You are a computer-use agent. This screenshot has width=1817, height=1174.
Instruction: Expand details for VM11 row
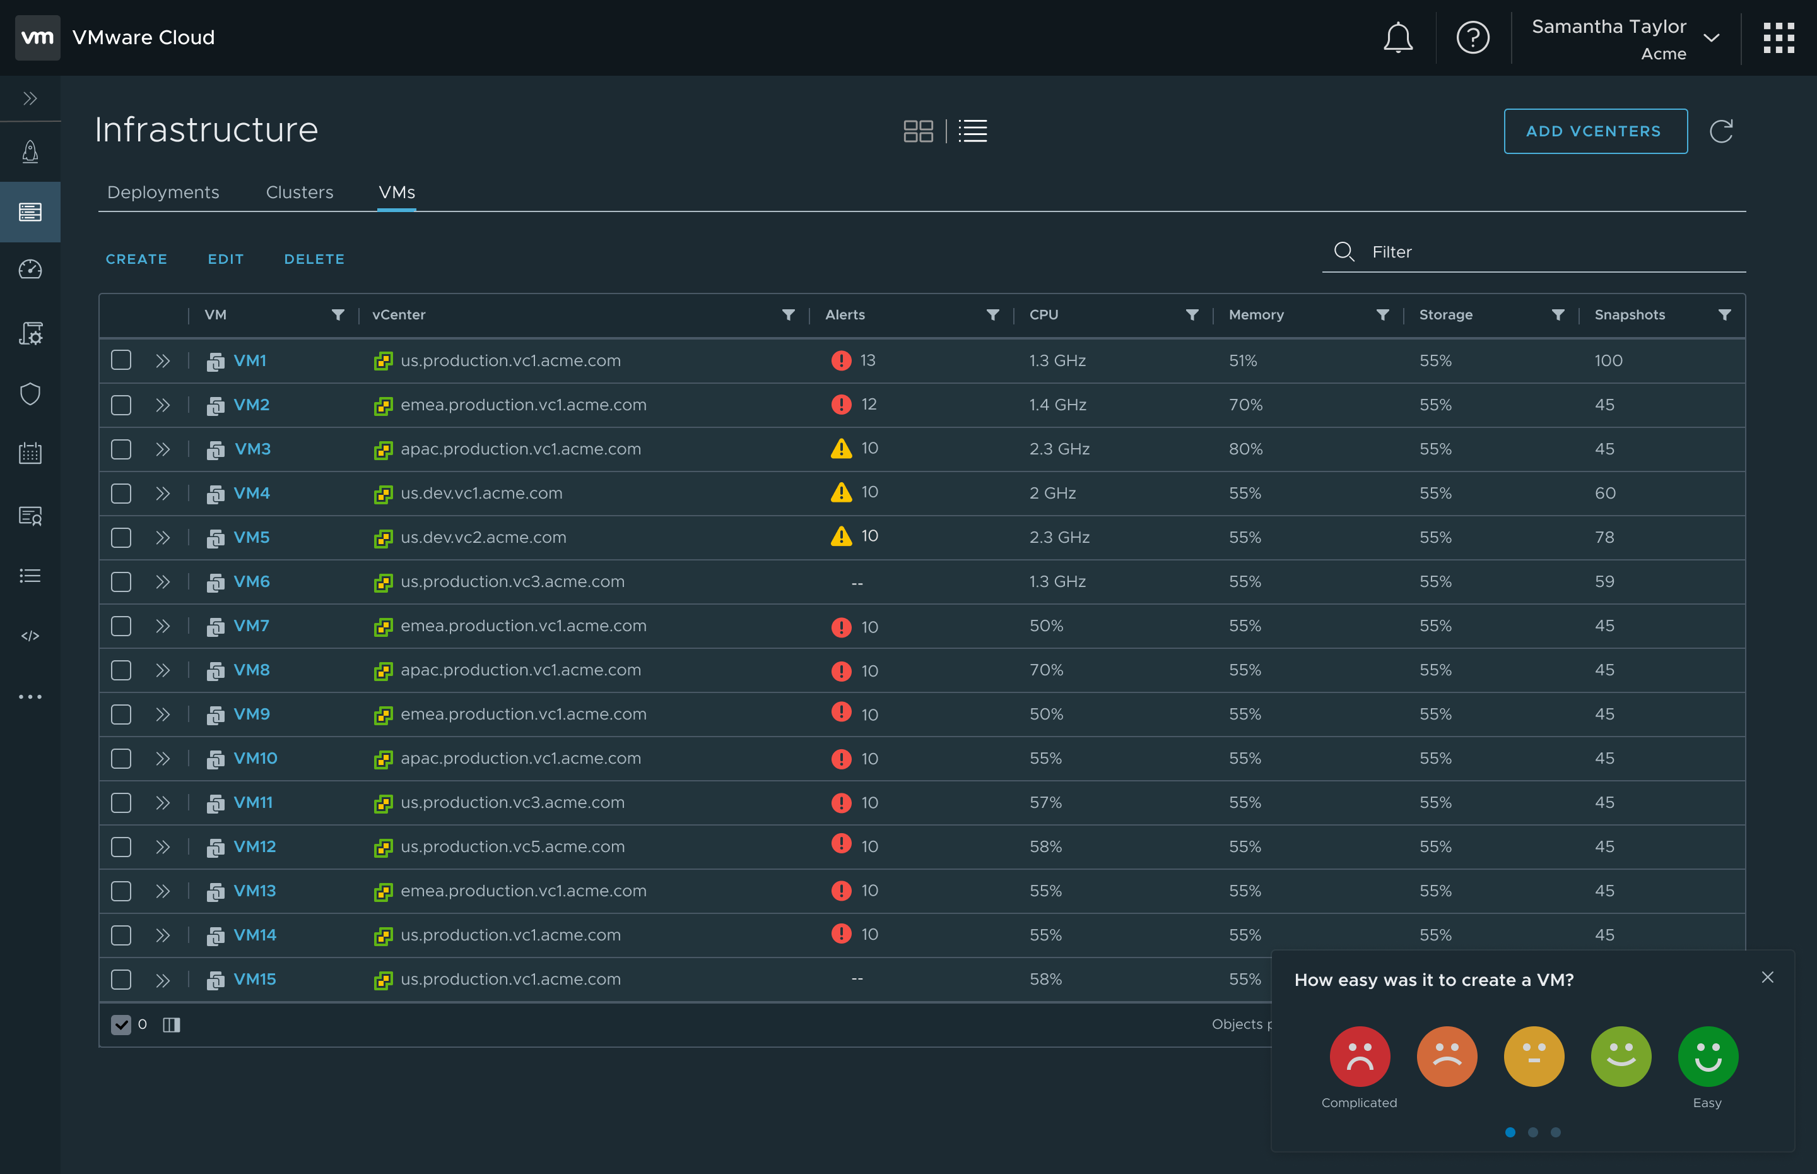coord(162,803)
